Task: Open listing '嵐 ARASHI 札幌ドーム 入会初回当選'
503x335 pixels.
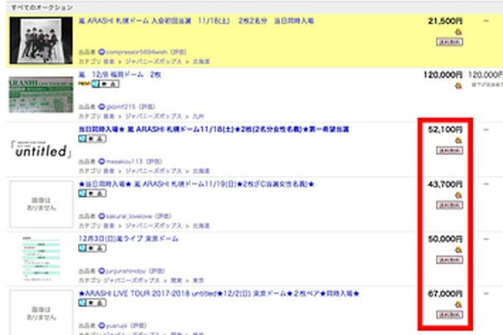Action: click(x=196, y=21)
